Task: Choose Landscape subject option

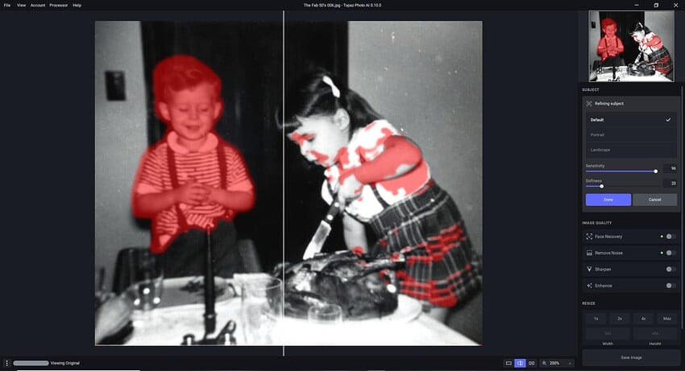Action: click(600, 150)
